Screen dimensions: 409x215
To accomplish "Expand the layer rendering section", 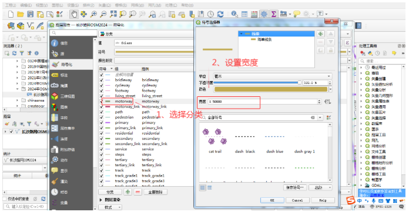I will pyautogui.click(x=100, y=200).
